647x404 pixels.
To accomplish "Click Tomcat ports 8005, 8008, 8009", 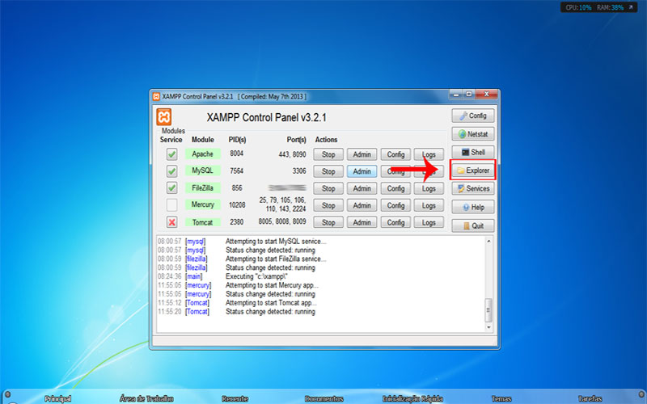I will pos(282,221).
